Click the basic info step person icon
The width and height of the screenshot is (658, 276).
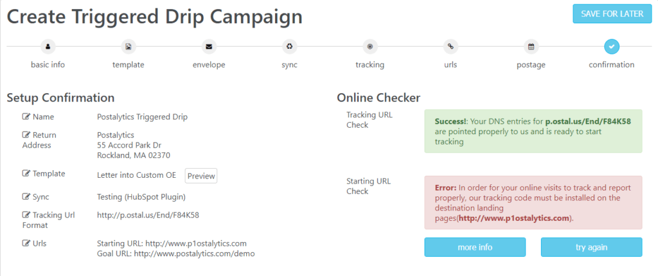[x=48, y=47]
